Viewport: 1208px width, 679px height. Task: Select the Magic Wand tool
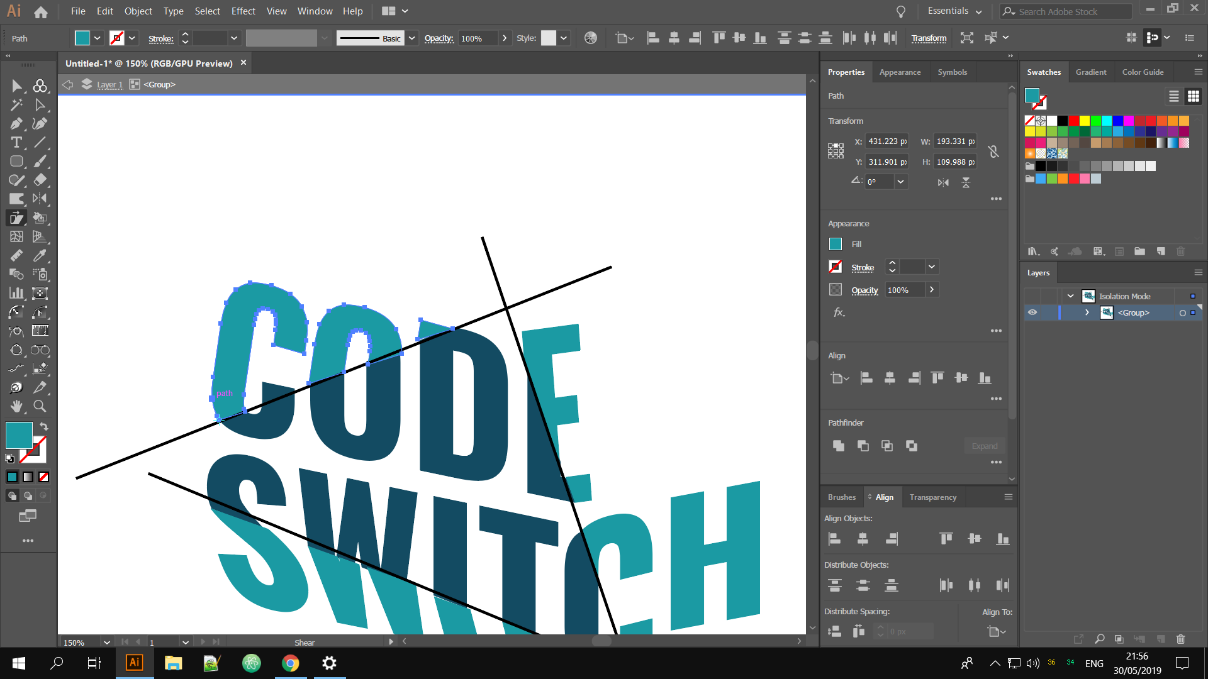[16, 105]
